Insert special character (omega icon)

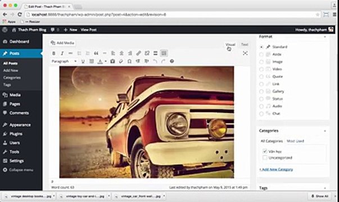coord(129,62)
